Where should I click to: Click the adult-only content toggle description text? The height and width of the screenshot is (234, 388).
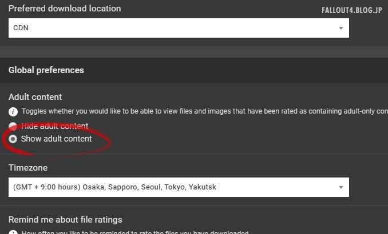coord(205,111)
